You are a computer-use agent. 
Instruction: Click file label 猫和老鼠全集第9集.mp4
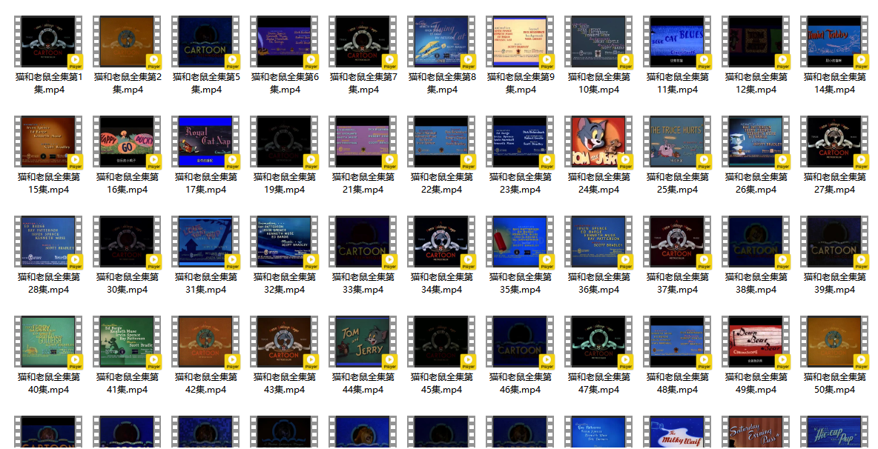521,83
